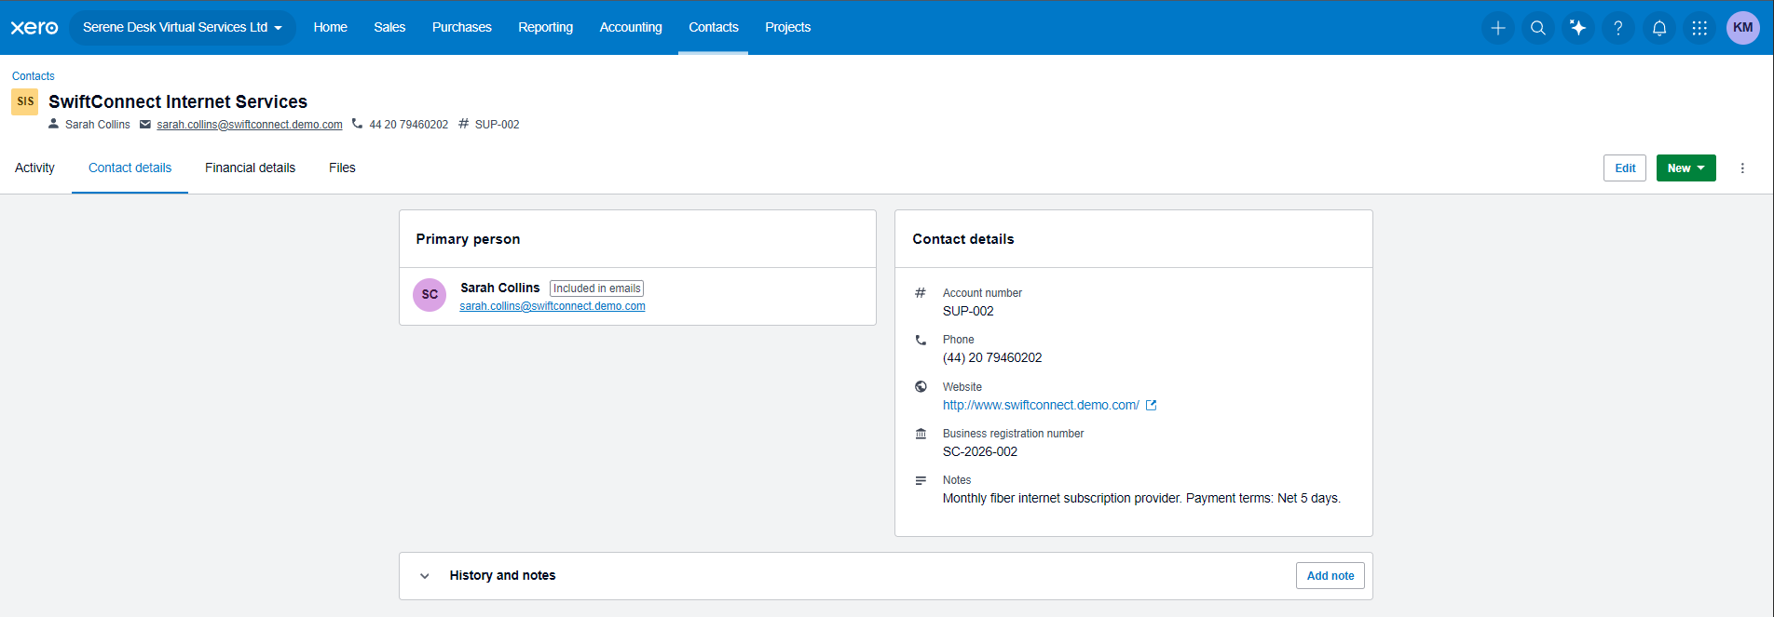
Task: Click the History and notes heading
Action: tap(502, 576)
